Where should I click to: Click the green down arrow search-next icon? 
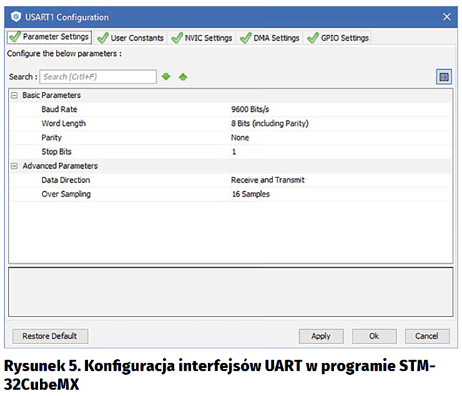pyautogui.click(x=166, y=77)
